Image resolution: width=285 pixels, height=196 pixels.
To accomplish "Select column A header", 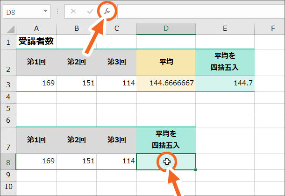I will click(36, 28).
